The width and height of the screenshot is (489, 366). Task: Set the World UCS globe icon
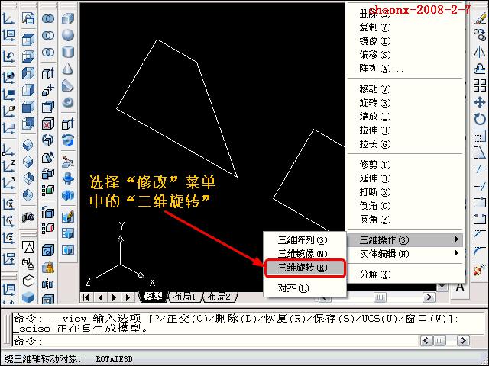8,76
